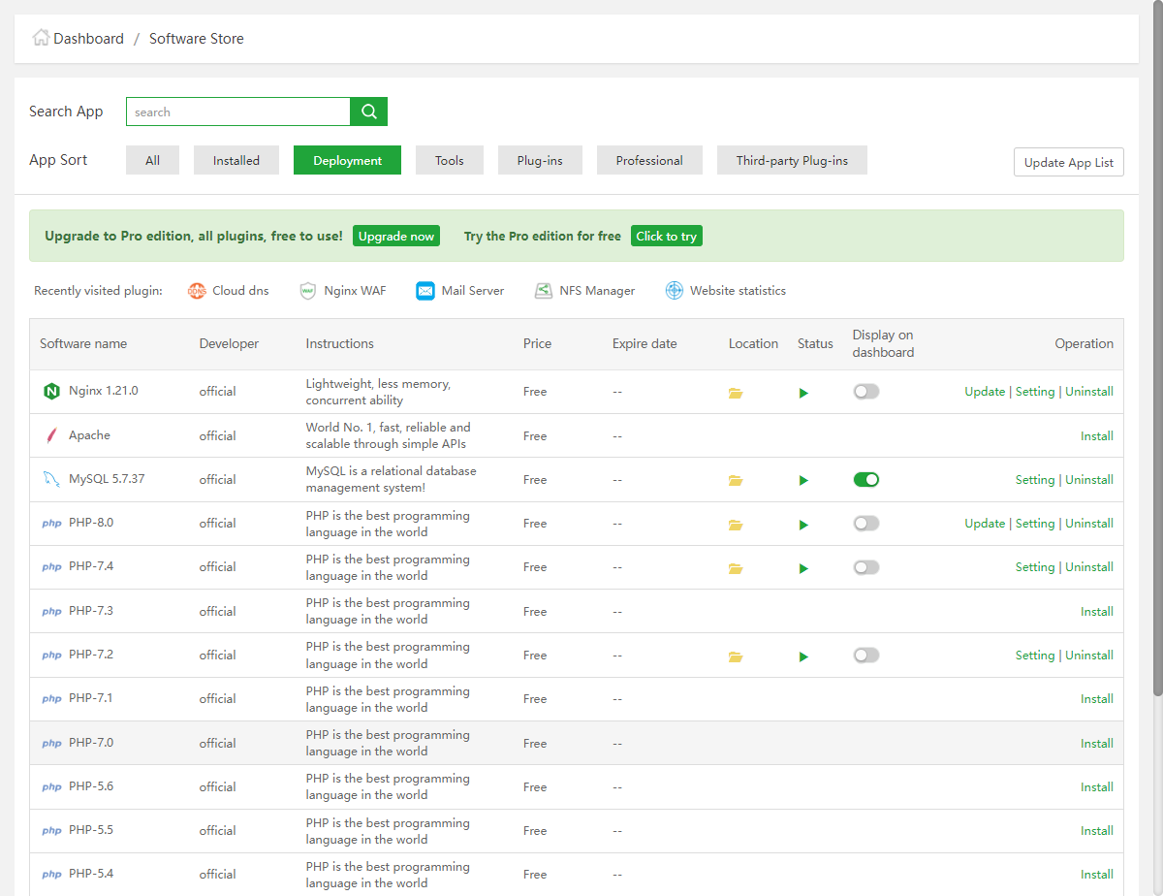
Task: Open the Website statistics recent plugin
Action: pyautogui.click(x=725, y=291)
